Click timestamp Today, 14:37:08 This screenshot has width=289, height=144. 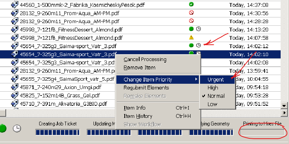point(249,5)
